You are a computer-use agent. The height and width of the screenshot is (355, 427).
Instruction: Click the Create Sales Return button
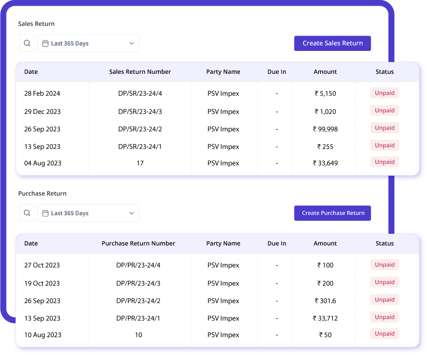click(332, 43)
